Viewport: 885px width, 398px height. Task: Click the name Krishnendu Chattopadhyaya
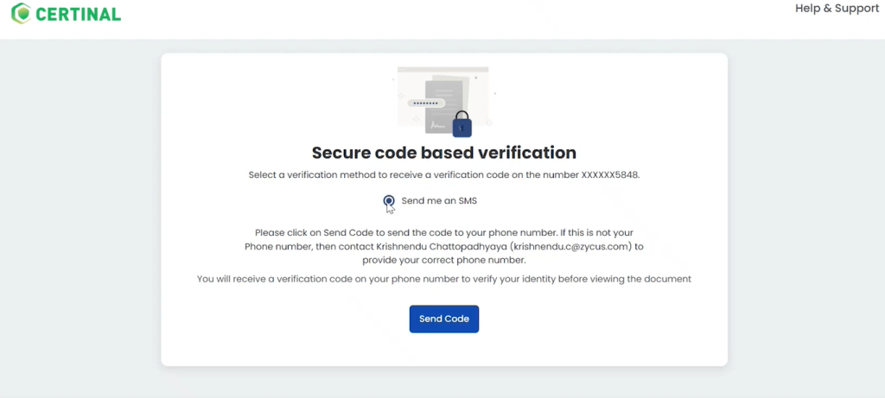[x=441, y=246]
